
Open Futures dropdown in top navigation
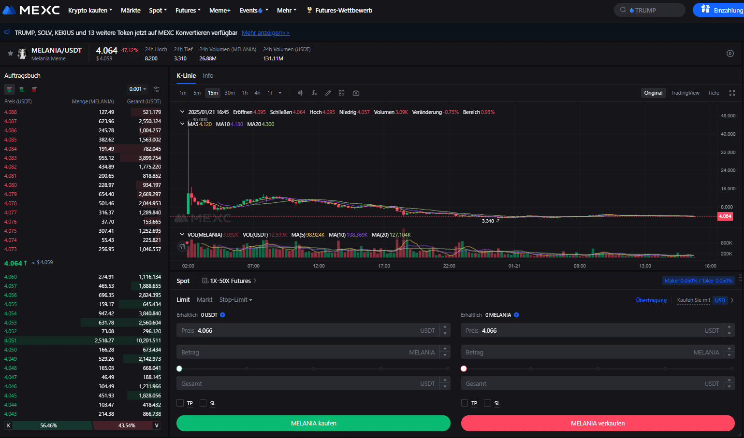(188, 10)
